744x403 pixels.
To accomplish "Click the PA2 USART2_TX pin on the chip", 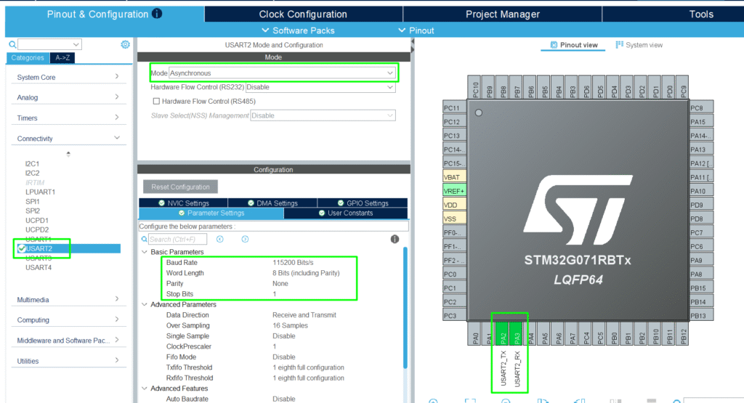I will [503, 337].
